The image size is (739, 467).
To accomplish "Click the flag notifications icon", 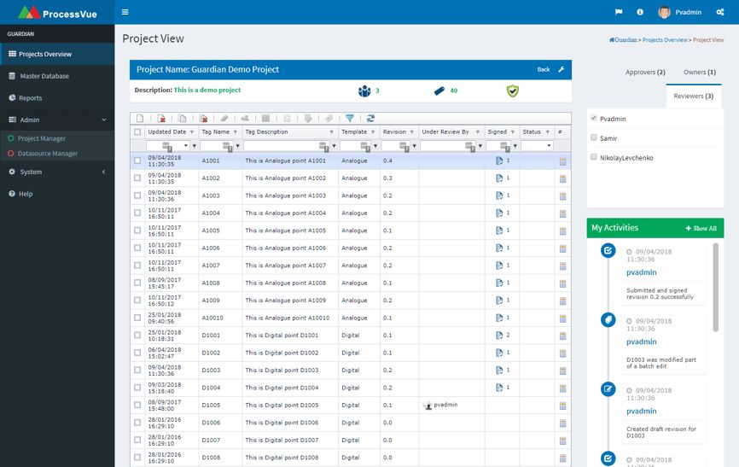I will coord(619,12).
